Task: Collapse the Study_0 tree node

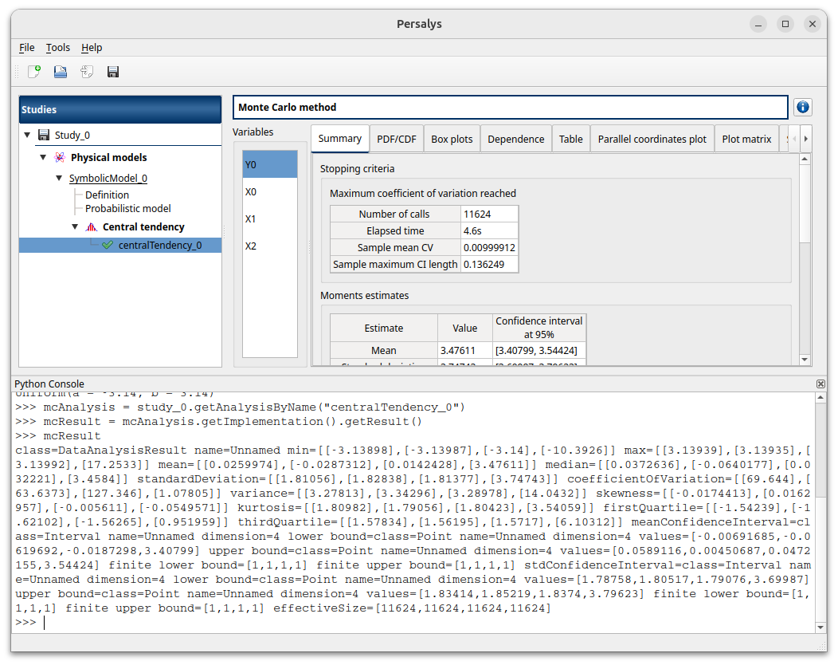Action: (28, 136)
